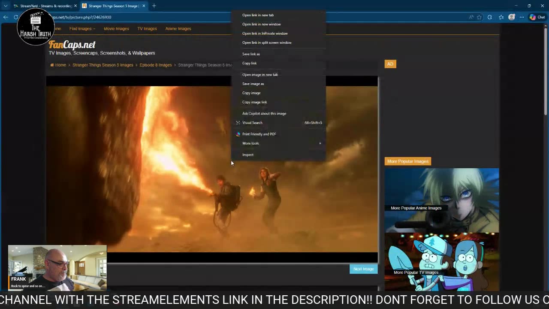549x309 pixels.
Task: Select Open image in new tab
Action: pyautogui.click(x=278, y=75)
